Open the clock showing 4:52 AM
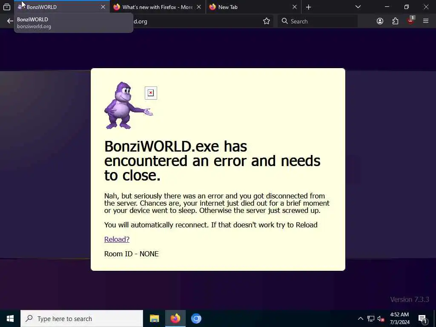This screenshot has height=327, width=436. click(x=399, y=318)
